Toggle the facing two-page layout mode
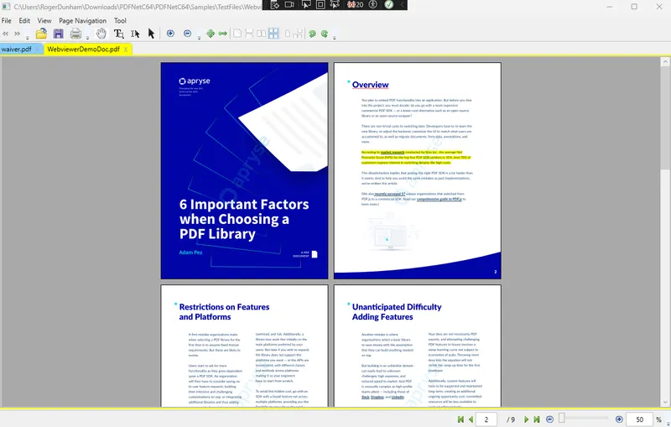 [261, 34]
